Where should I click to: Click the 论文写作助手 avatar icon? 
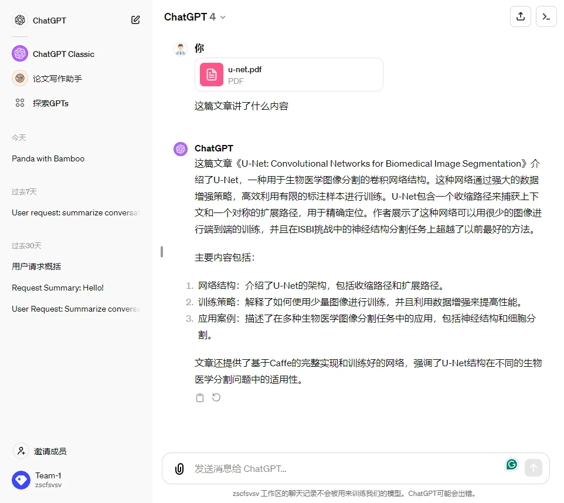click(x=20, y=78)
